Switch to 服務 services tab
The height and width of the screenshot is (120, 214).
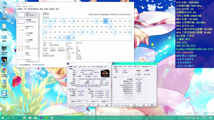pos(57,9)
